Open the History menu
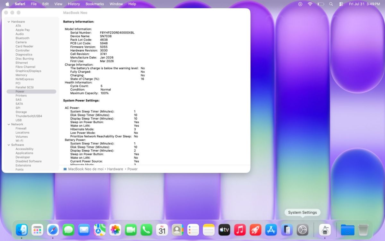The height and width of the screenshot is (241, 385). [74, 4]
